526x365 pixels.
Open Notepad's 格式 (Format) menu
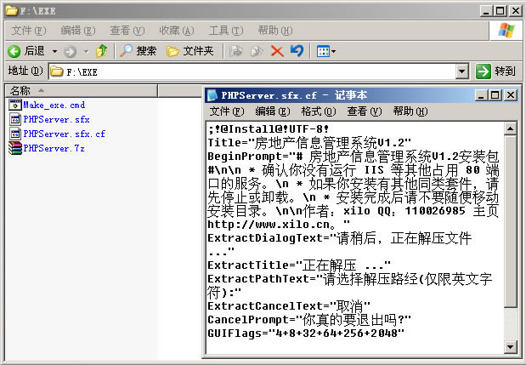pos(317,111)
